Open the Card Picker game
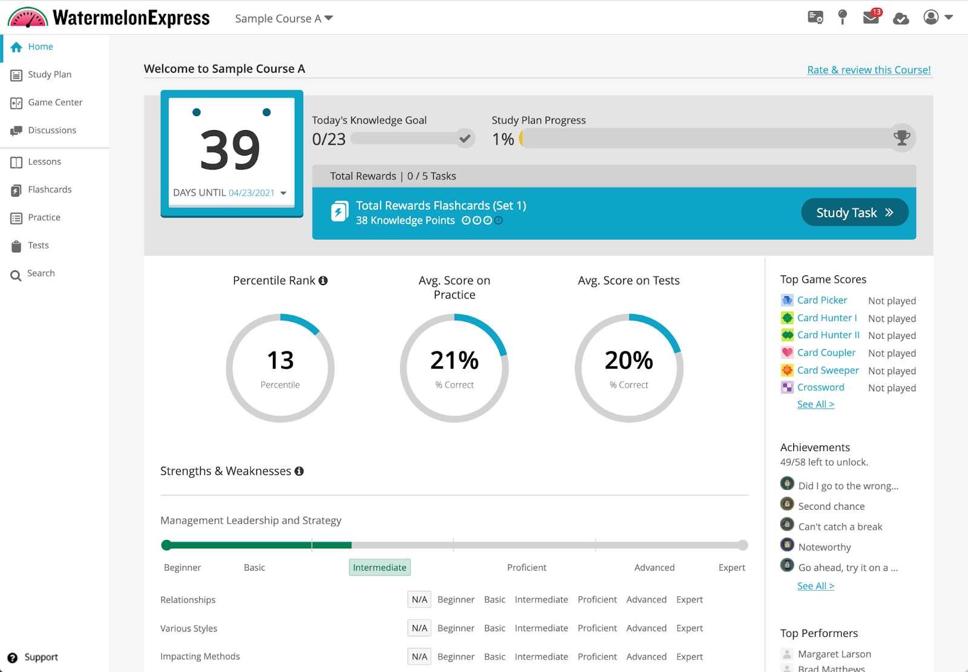This screenshot has width=968, height=672. pyautogui.click(x=822, y=300)
